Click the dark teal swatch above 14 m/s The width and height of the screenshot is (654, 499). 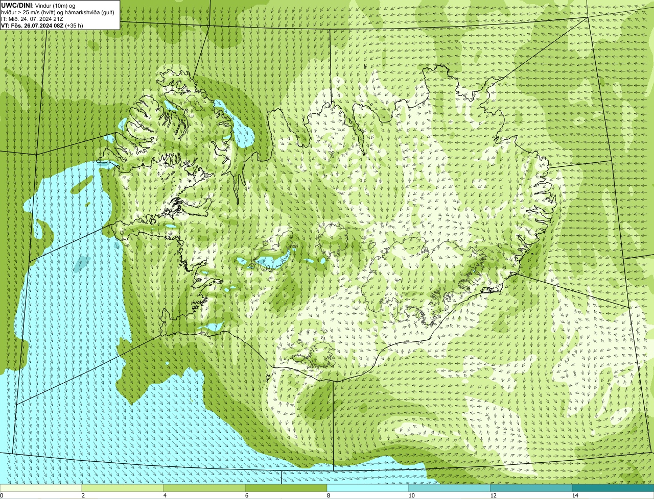[613, 488]
